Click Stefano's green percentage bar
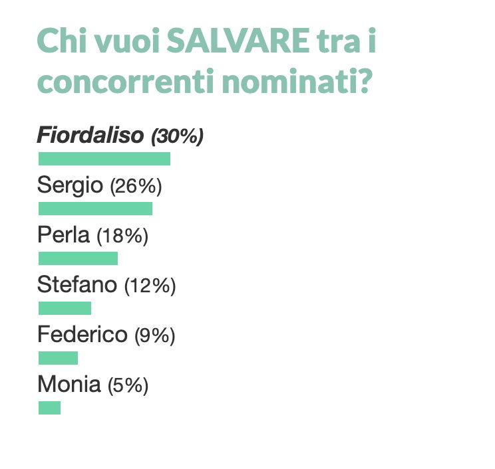Viewport: 495px width, 469px height. coord(65,308)
